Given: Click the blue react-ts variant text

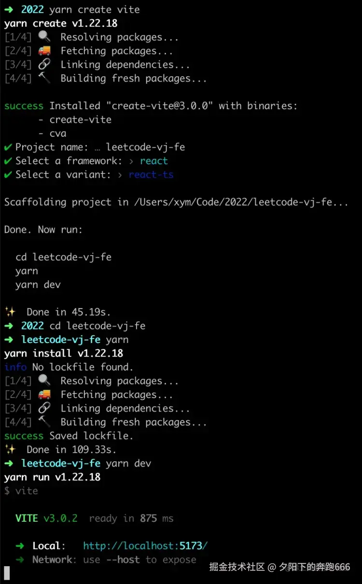Looking at the screenshot, I should (x=151, y=175).
